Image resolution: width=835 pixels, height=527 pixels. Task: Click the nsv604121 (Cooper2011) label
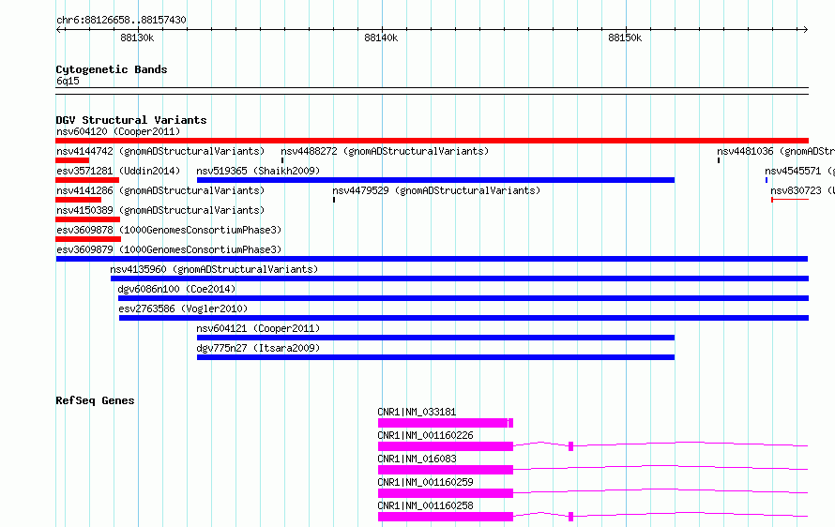click(x=258, y=328)
